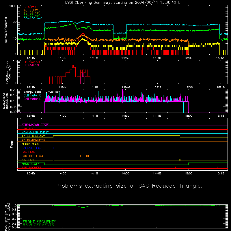Click the 13:45 tick label under the particle plot
This screenshot has width=231, height=231.
[31, 87]
